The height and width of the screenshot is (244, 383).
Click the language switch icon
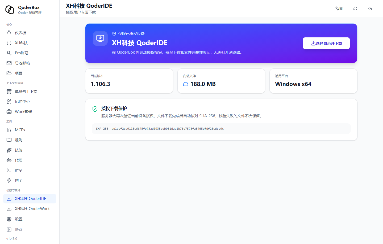tap(339, 8)
